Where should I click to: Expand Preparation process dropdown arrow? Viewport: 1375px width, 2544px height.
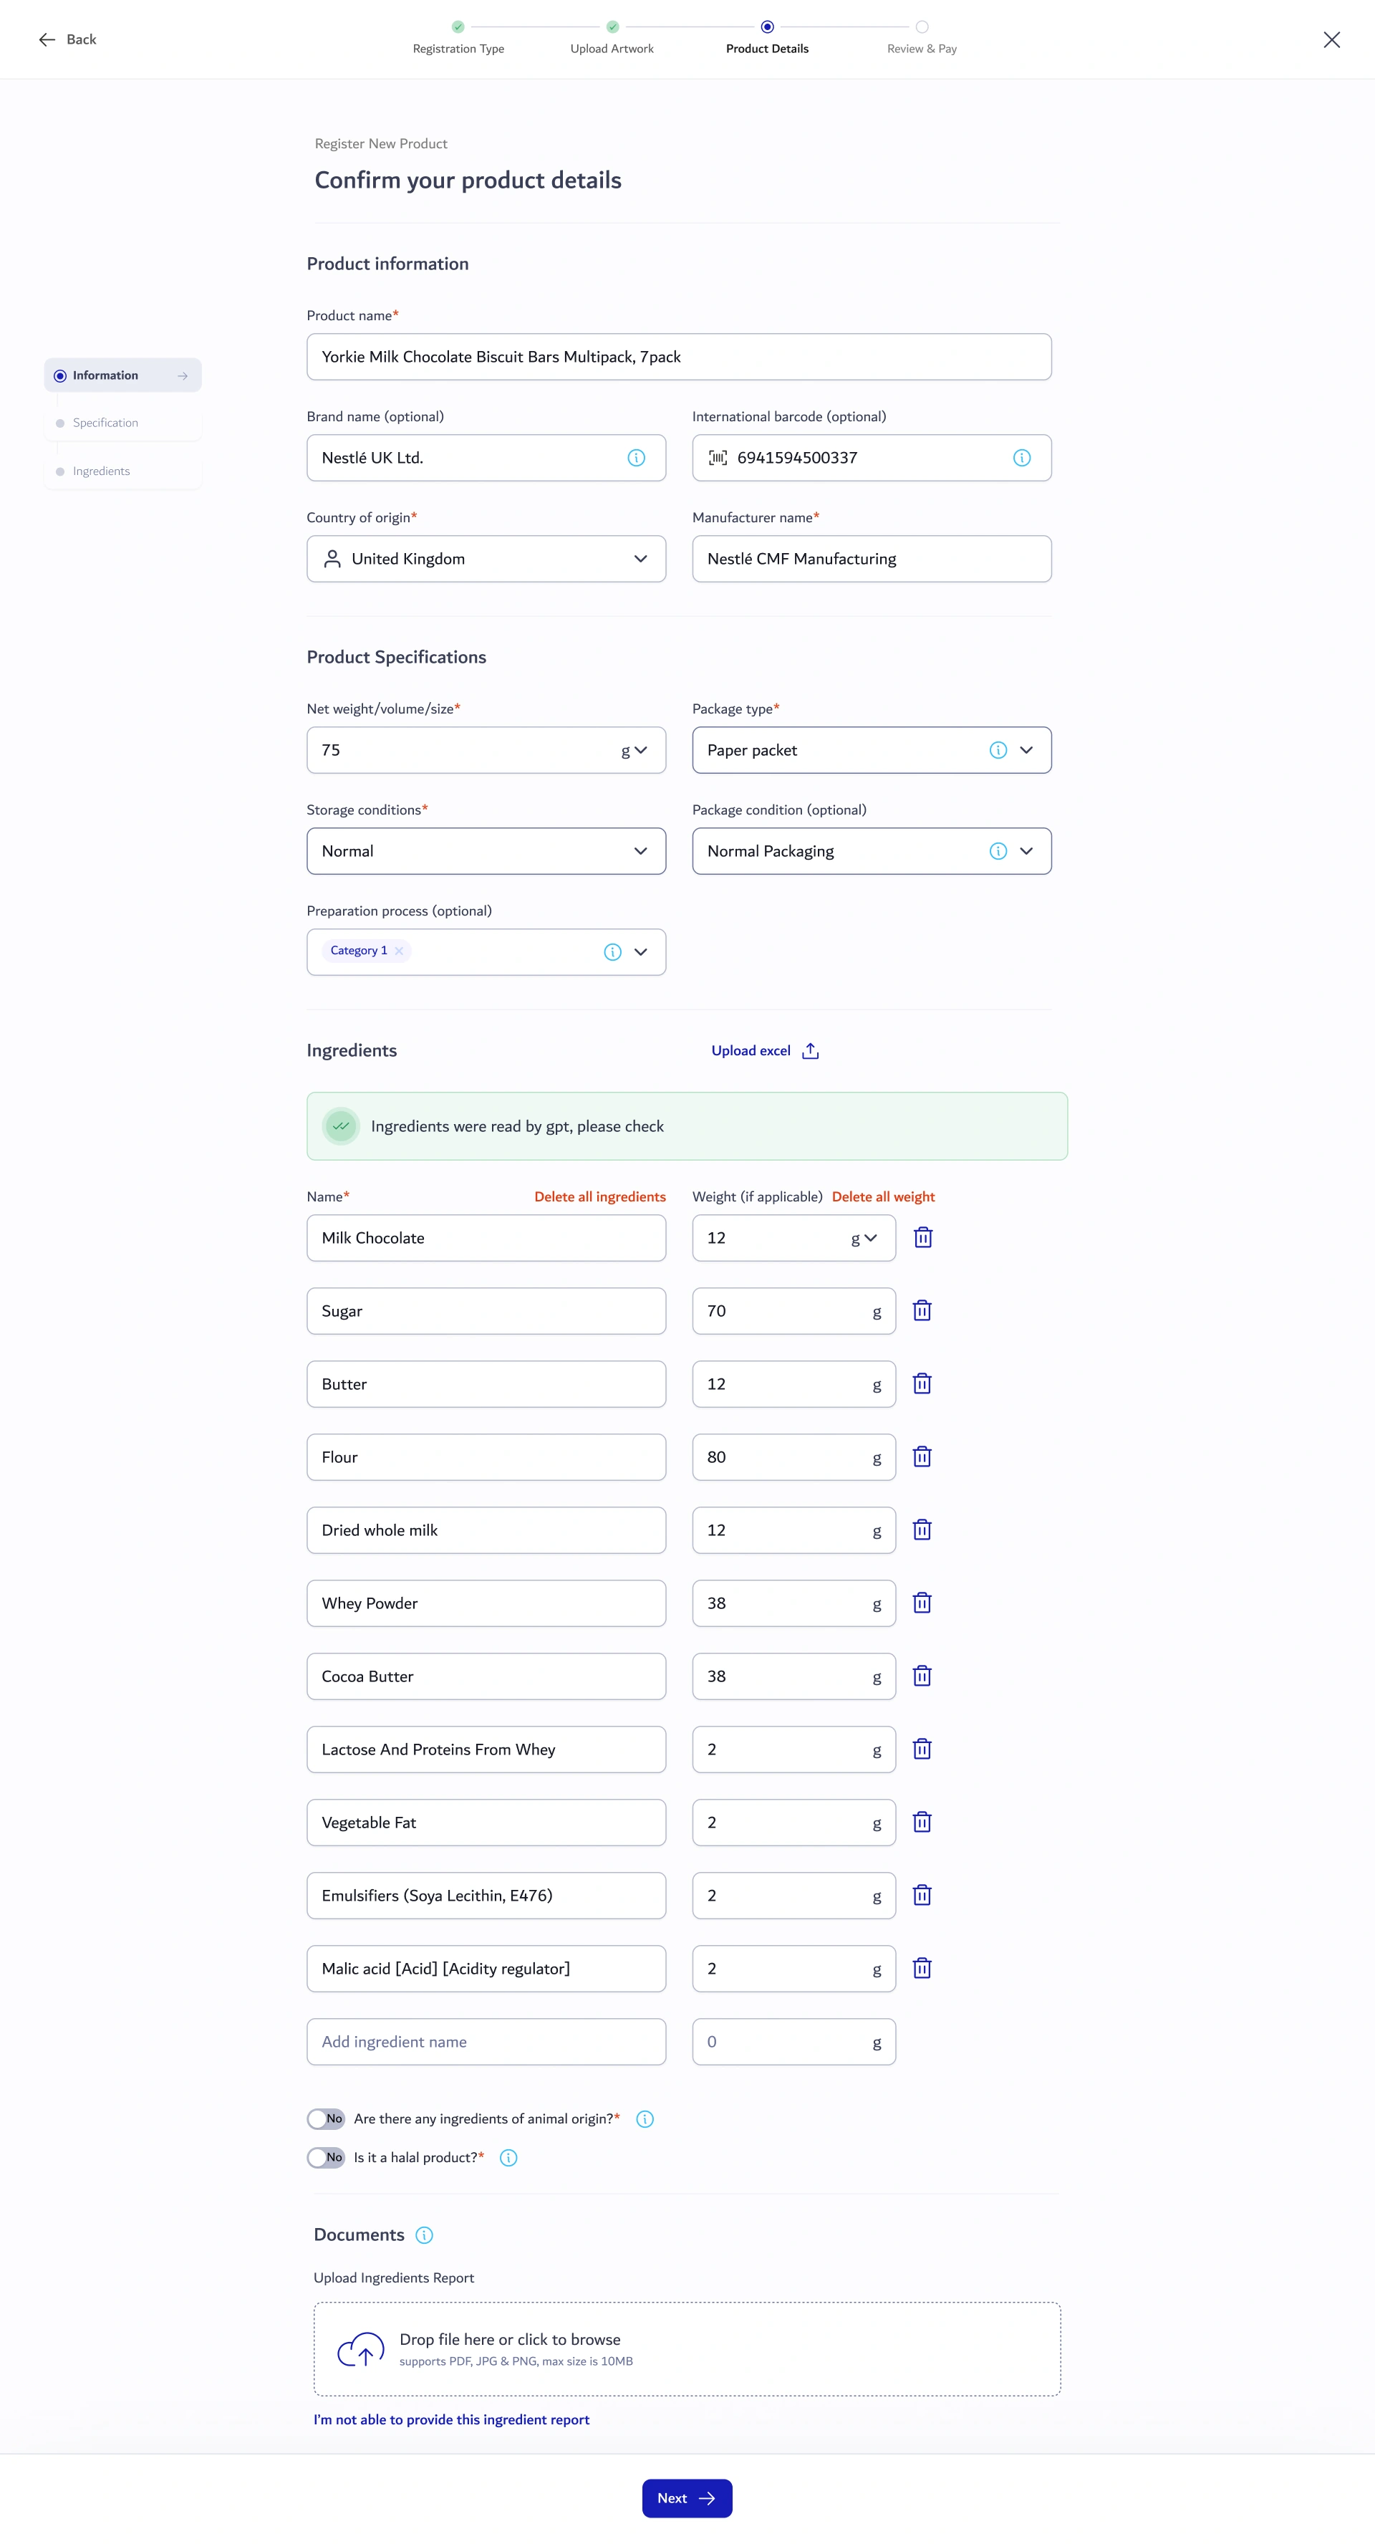tap(641, 952)
